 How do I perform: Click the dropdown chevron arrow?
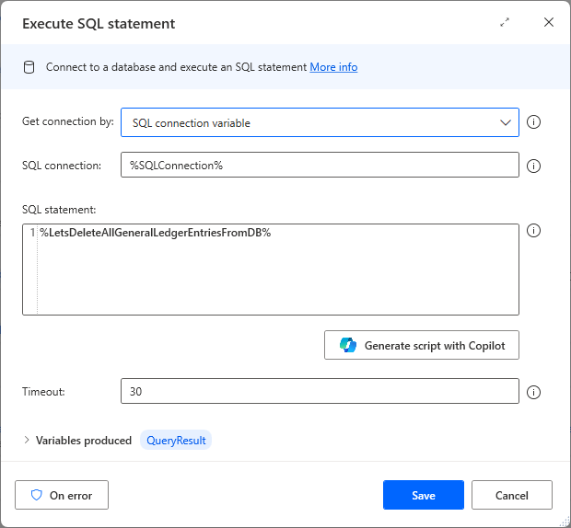pos(505,122)
